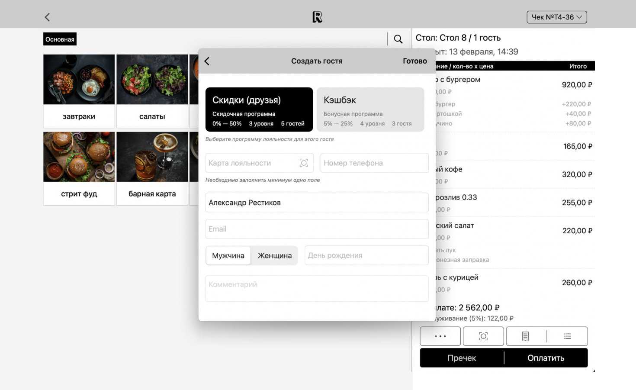The width and height of the screenshot is (636, 390).
Task: Open the стрит фуд category
Action: click(79, 168)
